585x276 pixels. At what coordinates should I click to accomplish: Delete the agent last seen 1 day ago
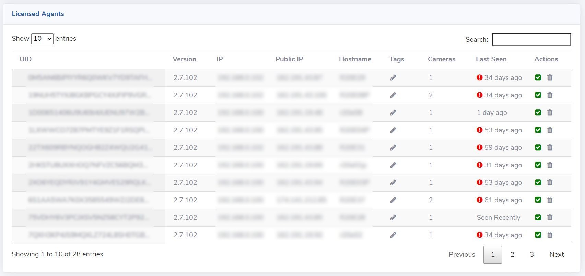click(x=550, y=112)
